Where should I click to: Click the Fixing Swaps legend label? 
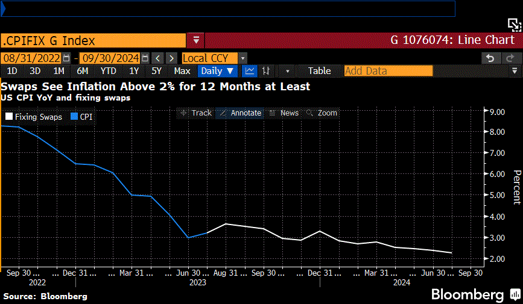39,117
